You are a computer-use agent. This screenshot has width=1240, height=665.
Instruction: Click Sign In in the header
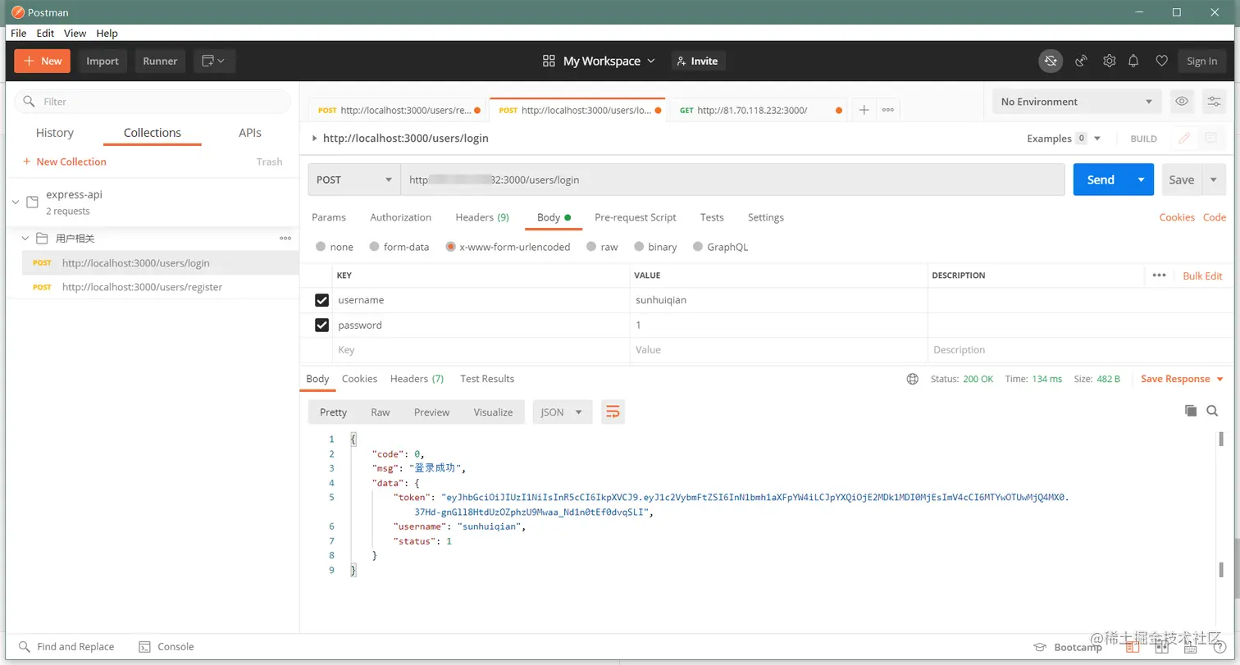point(1201,61)
